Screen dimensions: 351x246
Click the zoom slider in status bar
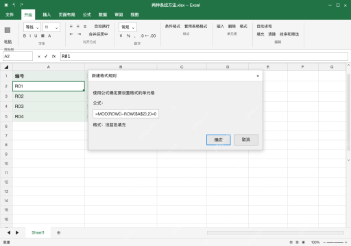335,243
